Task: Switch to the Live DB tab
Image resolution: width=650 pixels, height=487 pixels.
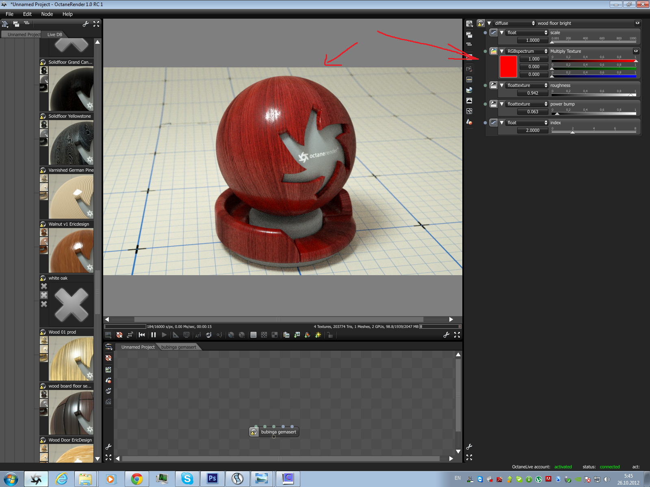Action: point(55,34)
